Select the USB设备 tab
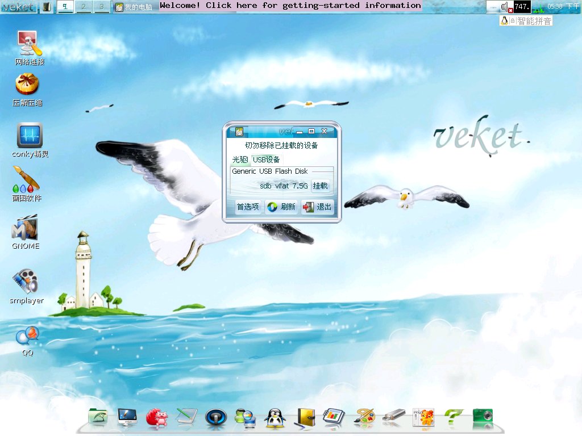The image size is (582, 436). pyautogui.click(x=266, y=160)
